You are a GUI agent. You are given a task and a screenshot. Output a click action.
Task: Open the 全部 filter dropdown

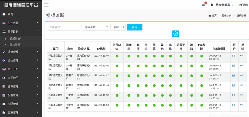click(118, 27)
